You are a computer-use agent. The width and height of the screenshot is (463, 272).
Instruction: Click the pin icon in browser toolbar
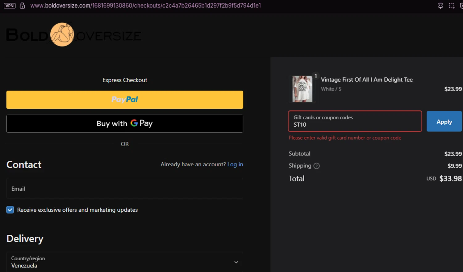coord(440,6)
